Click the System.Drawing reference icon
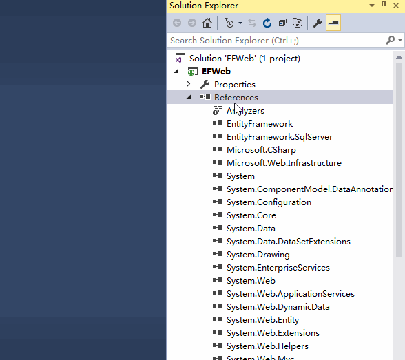405x360 pixels. point(218,254)
